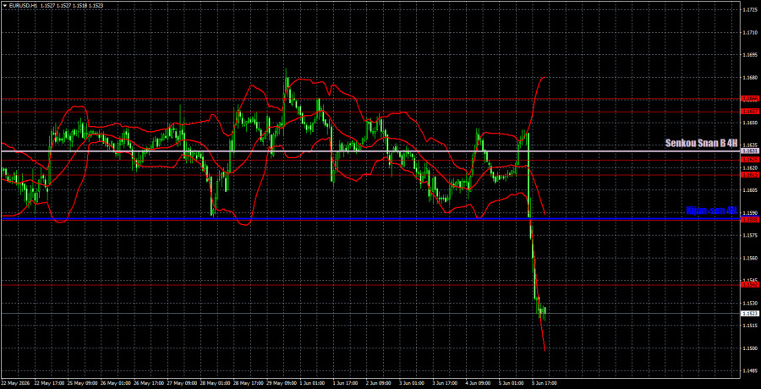
Task: Click the 1.1605 price scale value
Action: click(x=748, y=190)
